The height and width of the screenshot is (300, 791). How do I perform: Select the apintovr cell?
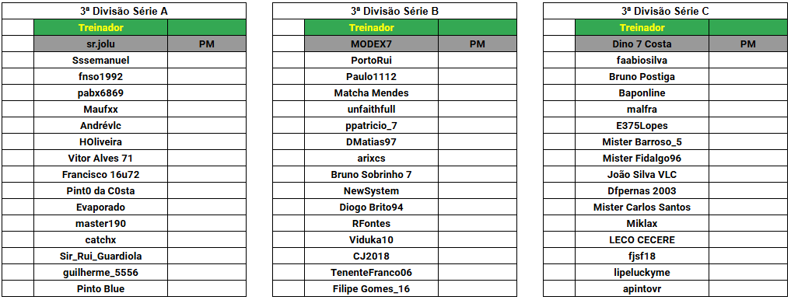(642, 289)
